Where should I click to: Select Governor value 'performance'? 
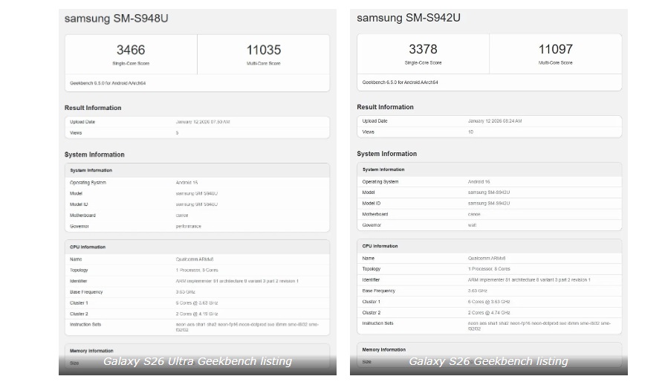189,227
